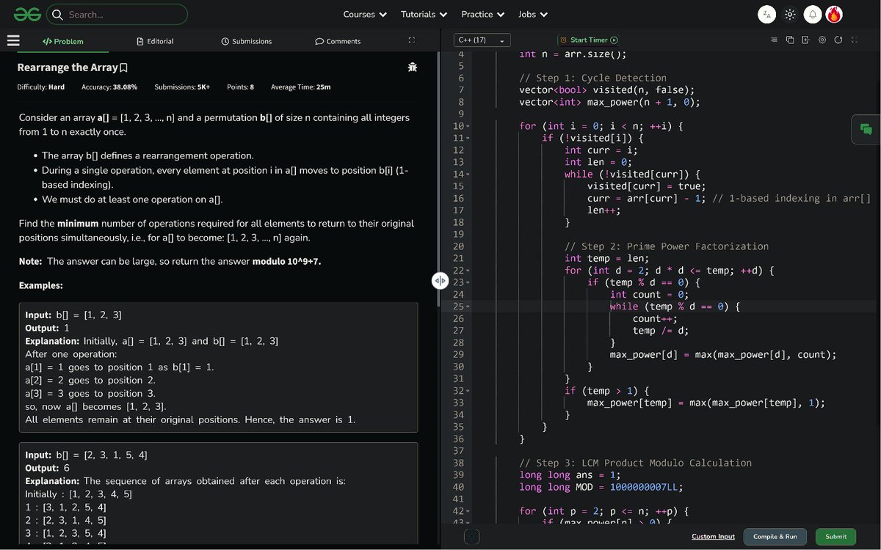
Task: Click the 'Input: b[] = [2, 3, 1, 5, 4]' line
Action: [87, 455]
